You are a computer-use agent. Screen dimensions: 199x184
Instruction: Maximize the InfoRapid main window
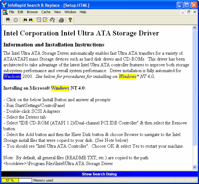point(187,5)
